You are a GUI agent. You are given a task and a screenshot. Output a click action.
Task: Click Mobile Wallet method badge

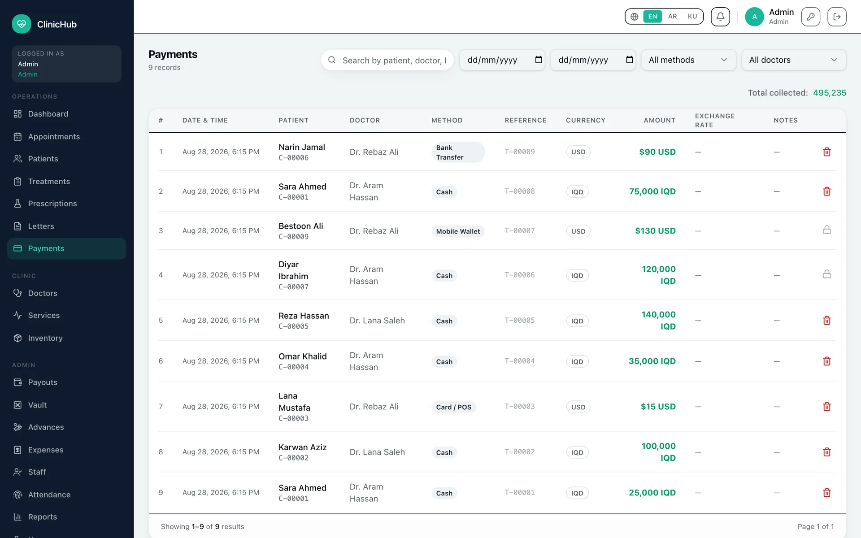click(458, 231)
